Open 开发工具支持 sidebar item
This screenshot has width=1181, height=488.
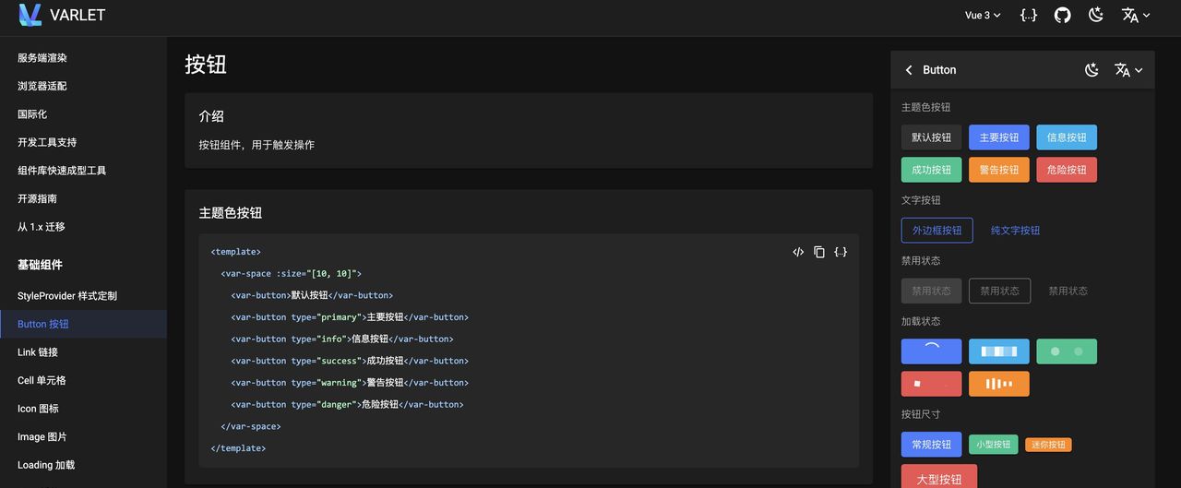(83, 142)
